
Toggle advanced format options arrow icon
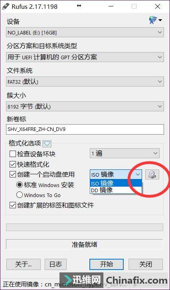click(x=47, y=143)
